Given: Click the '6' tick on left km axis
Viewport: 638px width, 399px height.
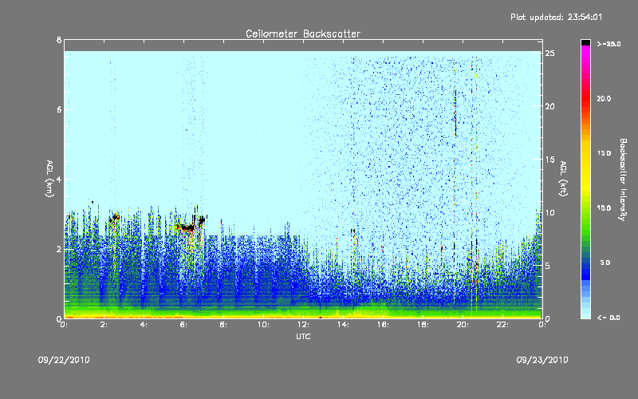Looking at the screenshot, I should 59,109.
